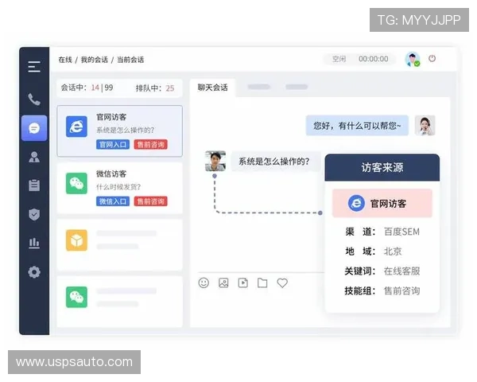Image resolution: width=477 pixels, height=382 pixels.
Task: Open the phone call section in the sidebar
Action: coord(34,99)
